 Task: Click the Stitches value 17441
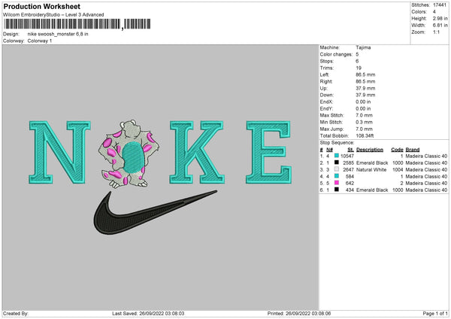click(440, 5)
